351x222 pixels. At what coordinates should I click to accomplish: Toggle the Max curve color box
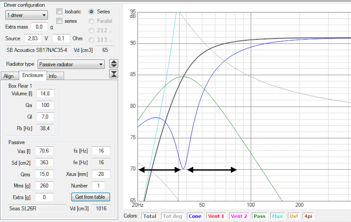(277, 216)
